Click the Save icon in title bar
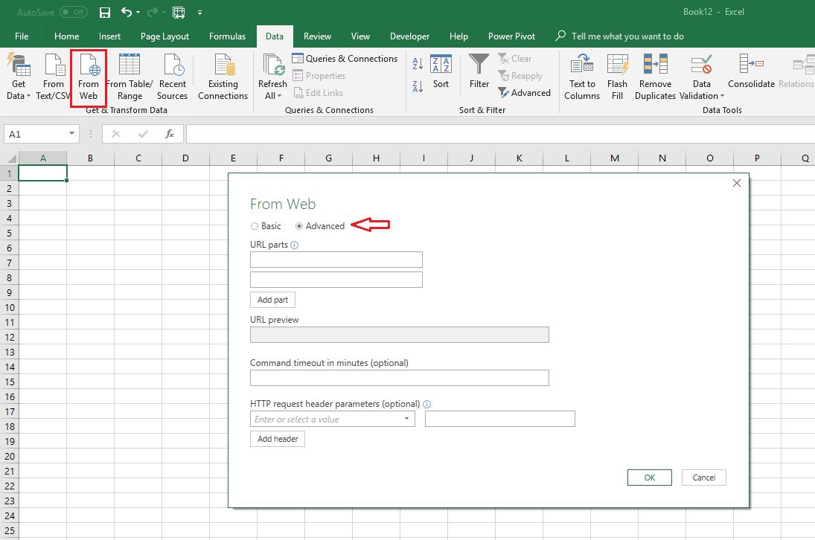Image resolution: width=815 pixels, height=540 pixels. (105, 13)
